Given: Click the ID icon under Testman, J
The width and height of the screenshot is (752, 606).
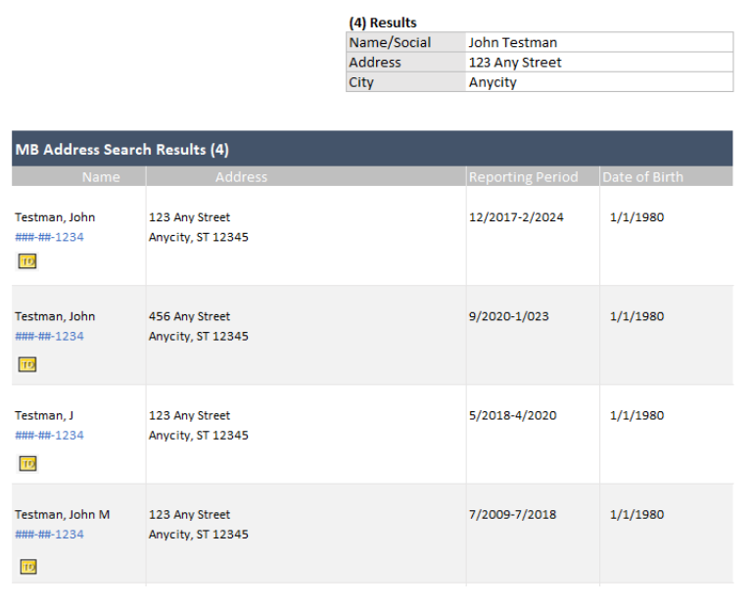Looking at the screenshot, I should (x=27, y=464).
